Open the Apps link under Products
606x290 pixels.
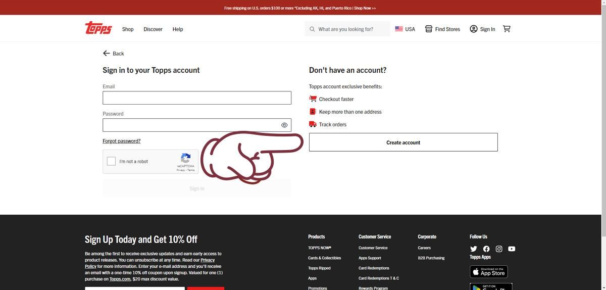click(x=313, y=278)
